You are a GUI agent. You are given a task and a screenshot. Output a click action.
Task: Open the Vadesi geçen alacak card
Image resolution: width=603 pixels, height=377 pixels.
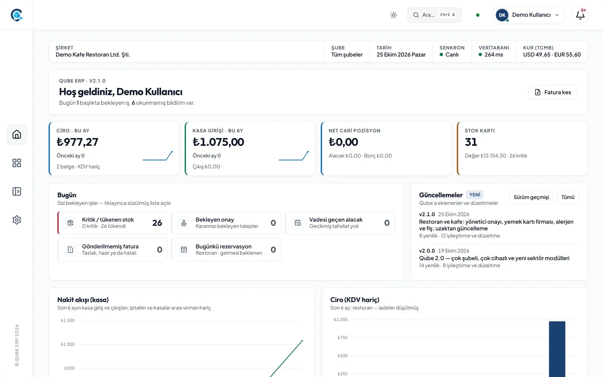340,223
